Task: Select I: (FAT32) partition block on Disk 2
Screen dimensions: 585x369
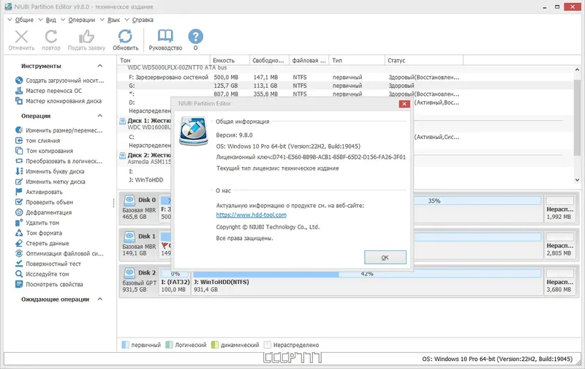Action: click(x=175, y=282)
